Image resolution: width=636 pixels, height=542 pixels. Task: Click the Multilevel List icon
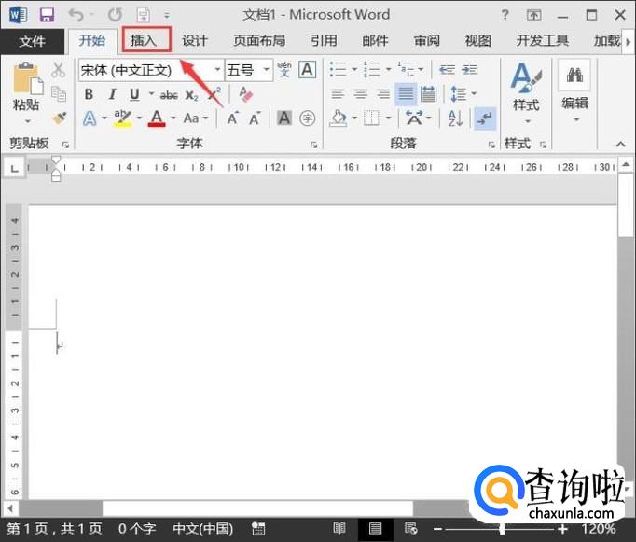pos(406,69)
